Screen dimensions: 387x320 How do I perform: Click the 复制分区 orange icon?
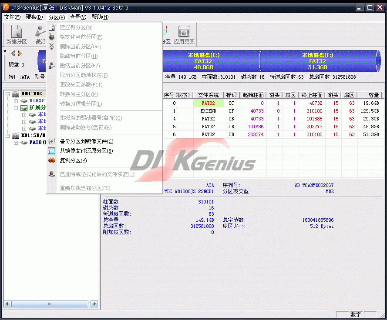51,160
